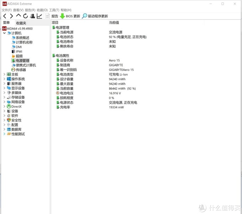This screenshot has width=242, height=214.
Task: Select 便携式计算机 in the tree
Action: (x=24, y=65)
